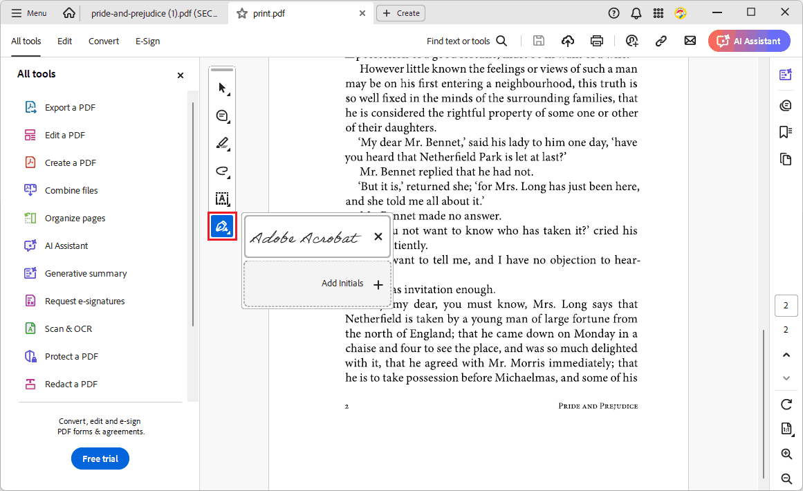The image size is (803, 491).
Task: Open the Menu in top left
Action: (28, 12)
